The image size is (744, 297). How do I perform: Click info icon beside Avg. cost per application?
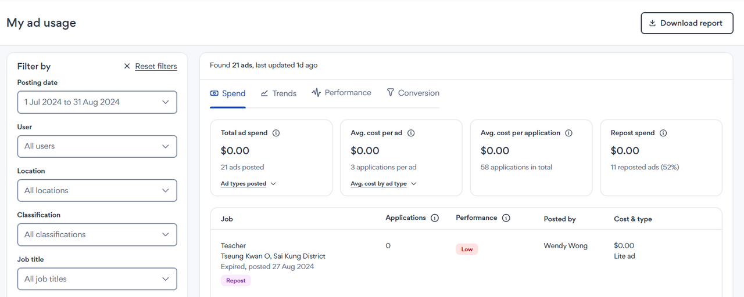click(x=569, y=133)
